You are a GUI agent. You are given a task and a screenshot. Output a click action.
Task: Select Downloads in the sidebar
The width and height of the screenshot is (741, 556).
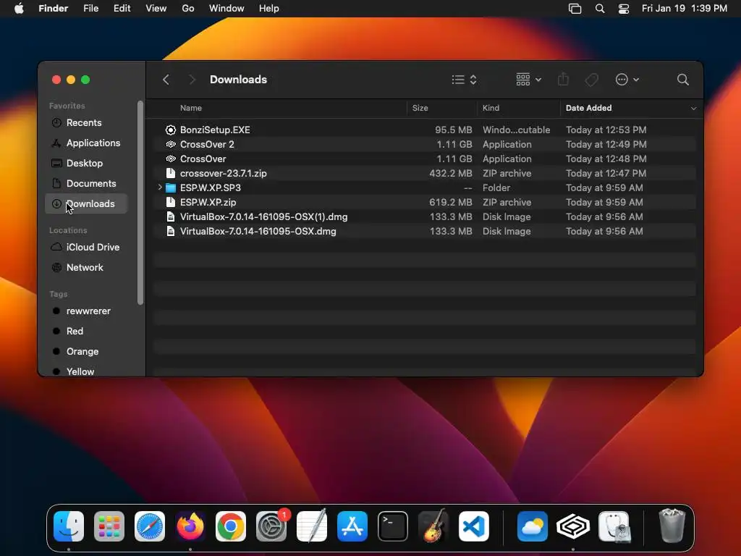click(87, 203)
